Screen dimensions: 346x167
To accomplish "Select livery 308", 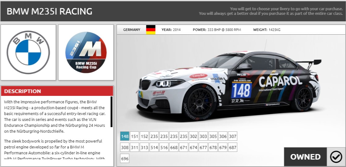I will 125,147.
